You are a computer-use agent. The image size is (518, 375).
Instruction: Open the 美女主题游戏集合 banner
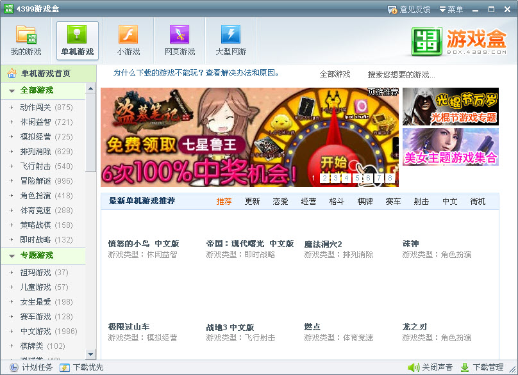(x=451, y=147)
